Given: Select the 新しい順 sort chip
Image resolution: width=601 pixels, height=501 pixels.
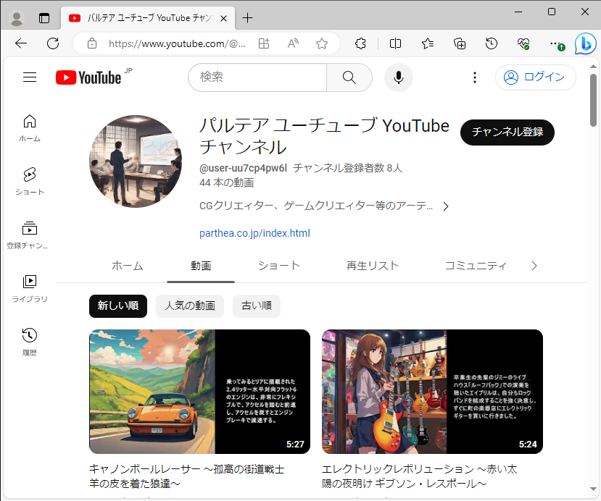Looking at the screenshot, I should pyautogui.click(x=118, y=306).
